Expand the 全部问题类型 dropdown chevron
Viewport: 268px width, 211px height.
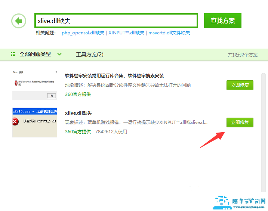tap(59, 54)
